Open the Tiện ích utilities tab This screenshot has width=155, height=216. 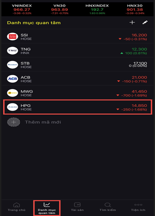tap(138, 207)
